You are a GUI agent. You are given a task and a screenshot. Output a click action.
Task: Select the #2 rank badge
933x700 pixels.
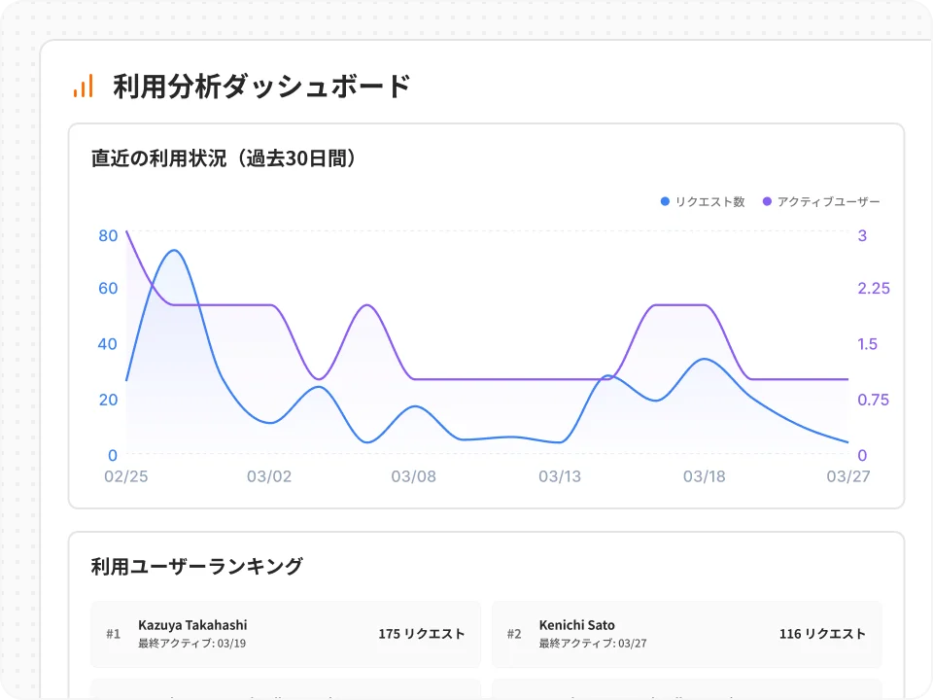(514, 634)
